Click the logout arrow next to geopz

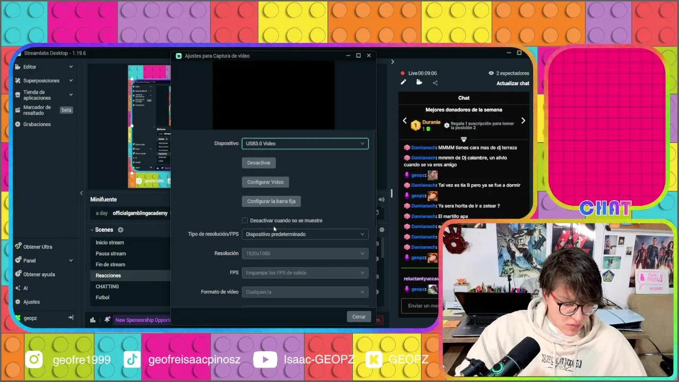click(x=71, y=318)
